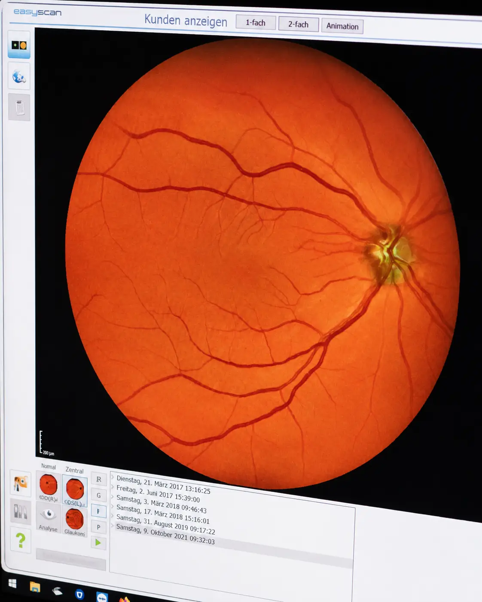Screen dimensions: 482x602
Task: Click the green play arrow button
Action: click(98, 543)
